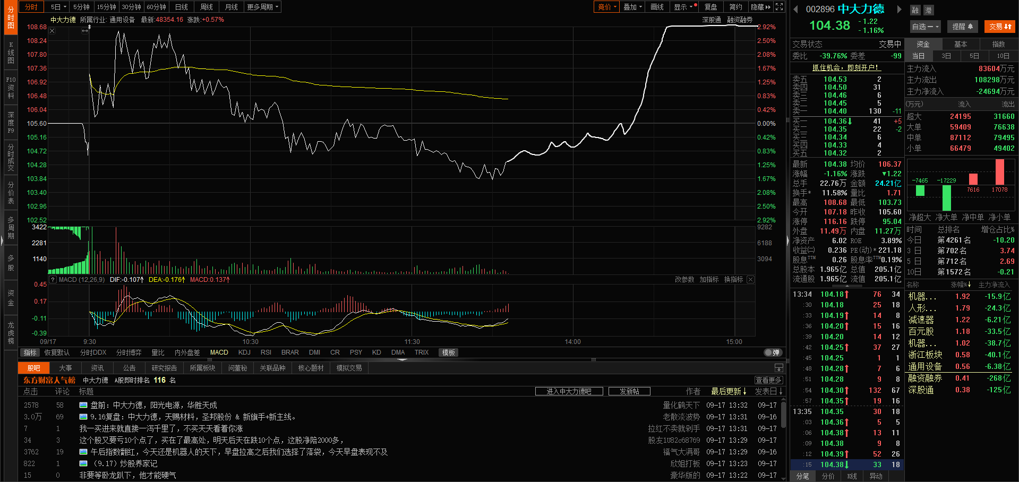The image size is (1019, 482).
Task: Select the 3日 fund flow period
Action: [x=946, y=56]
